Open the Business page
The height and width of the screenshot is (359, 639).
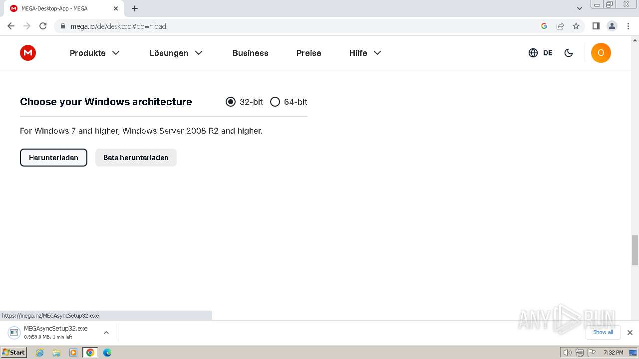point(251,53)
